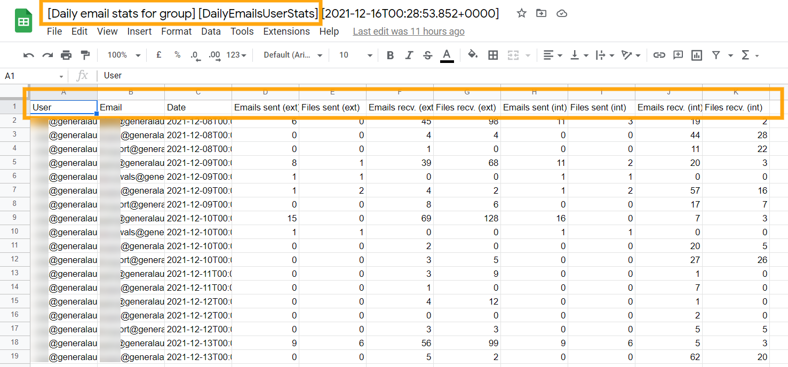
Task: Open the Extensions menu
Action: tap(286, 31)
